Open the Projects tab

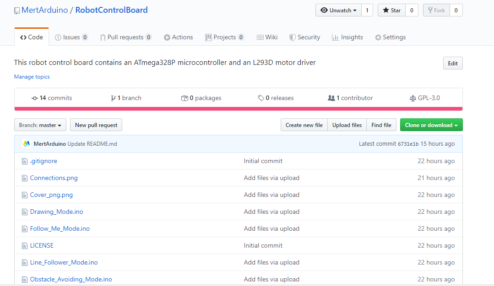click(x=225, y=37)
